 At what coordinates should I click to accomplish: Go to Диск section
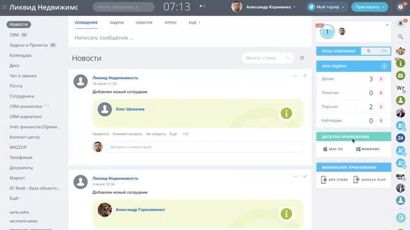(14, 65)
